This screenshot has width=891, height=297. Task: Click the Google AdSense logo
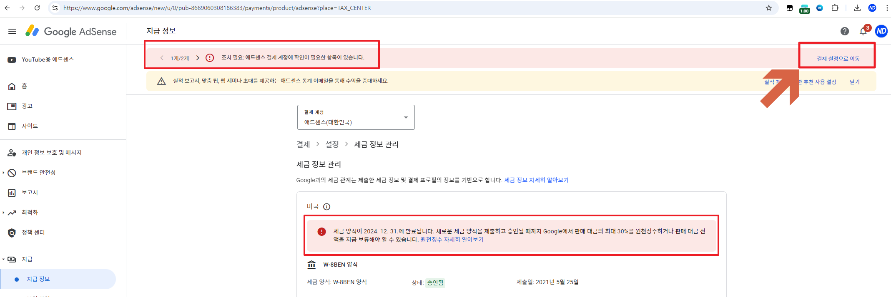pos(71,31)
